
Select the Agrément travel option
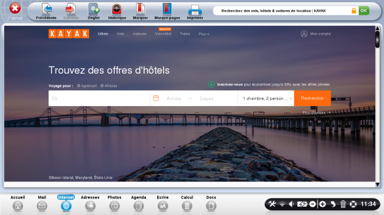pyautogui.click(x=87, y=86)
